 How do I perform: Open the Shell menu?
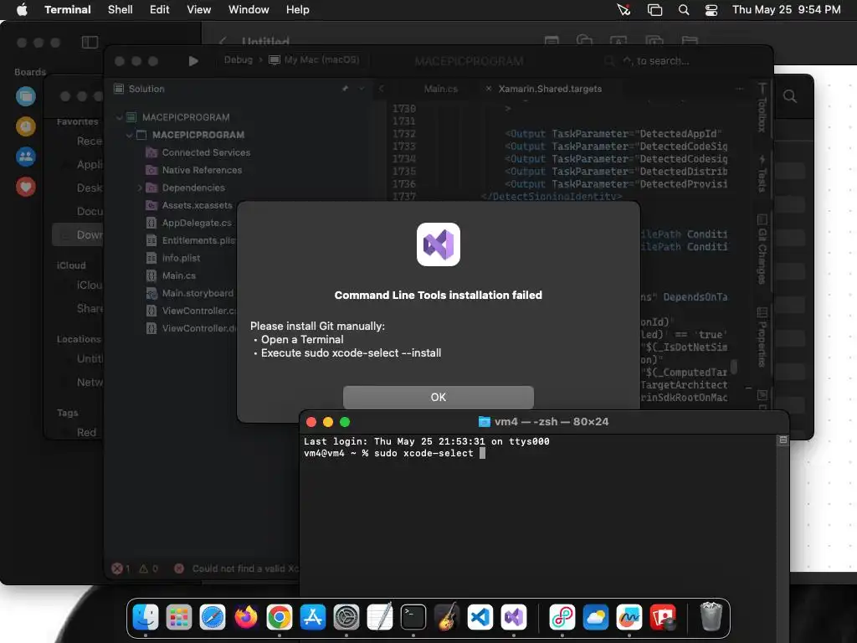[x=120, y=9]
